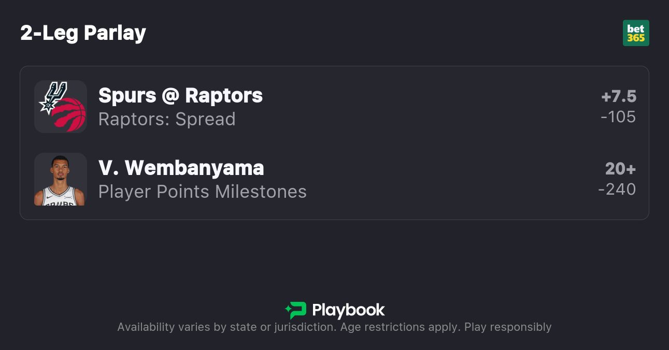This screenshot has width=669, height=350.
Task: Click the +7.5 spread value
Action: coord(619,96)
